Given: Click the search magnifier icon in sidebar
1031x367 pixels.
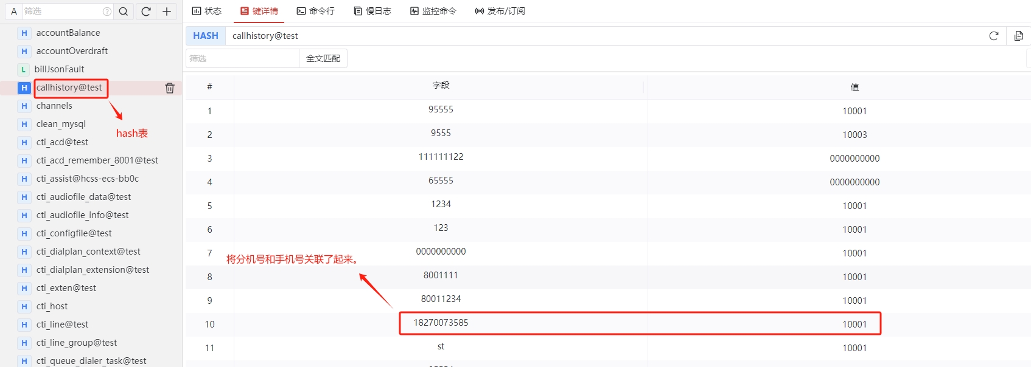Looking at the screenshot, I should point(124,12).
